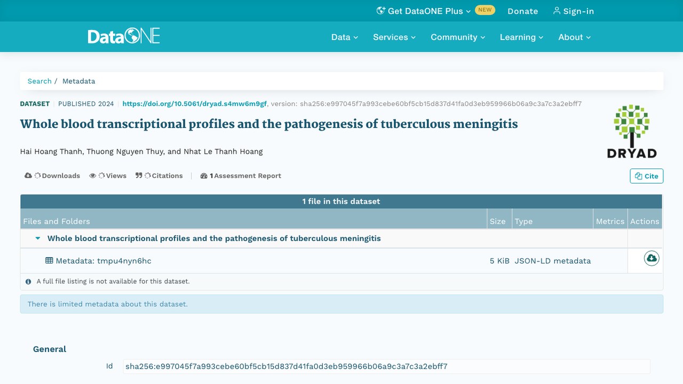Click the DataONE logo

click(124, 36)
